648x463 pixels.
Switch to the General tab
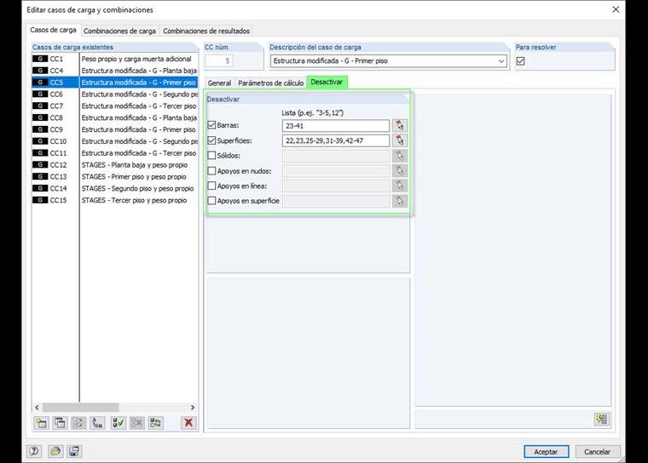(219, 83)
